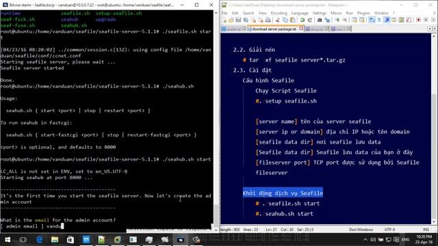Click the Redo arrow icon
438x246 pixels.
pos(310,20)
